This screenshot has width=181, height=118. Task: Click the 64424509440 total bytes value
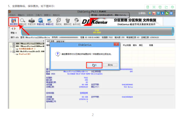coord(127,84)
